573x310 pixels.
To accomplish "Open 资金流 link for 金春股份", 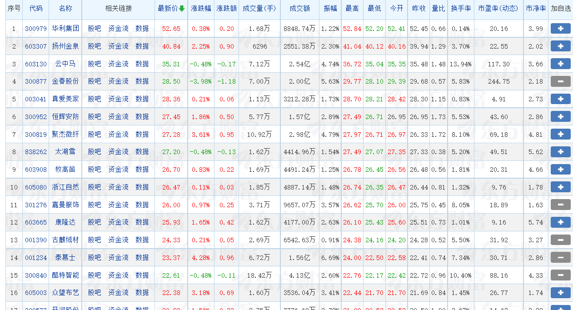I will (118, 81).
